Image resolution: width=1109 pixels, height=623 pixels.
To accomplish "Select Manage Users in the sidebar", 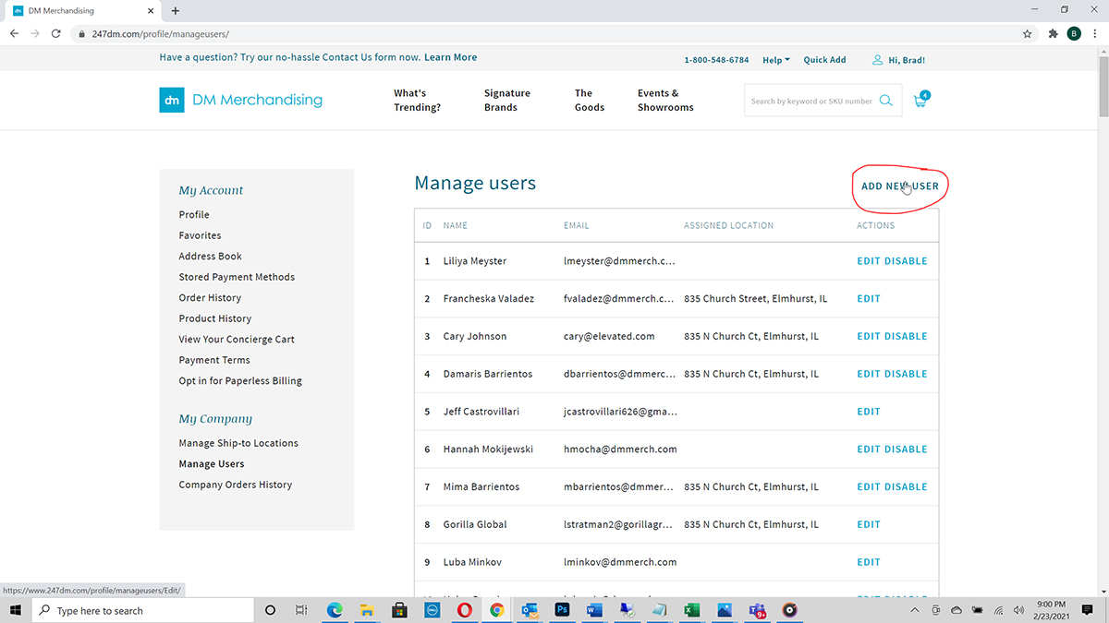I will pyautogui.click(x=212, y=463).
